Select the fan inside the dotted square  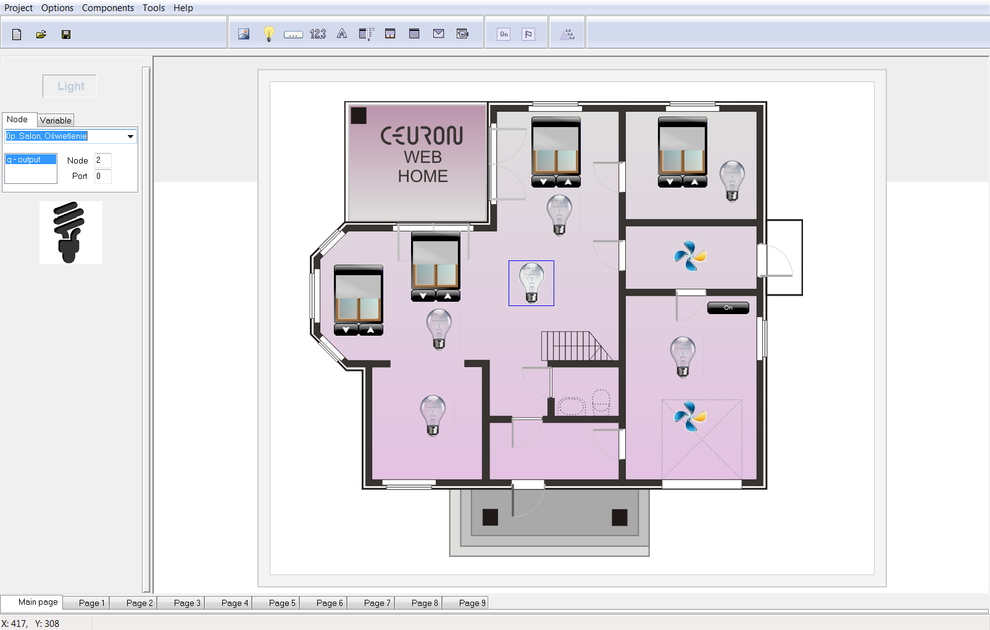(x=690, y=417)
